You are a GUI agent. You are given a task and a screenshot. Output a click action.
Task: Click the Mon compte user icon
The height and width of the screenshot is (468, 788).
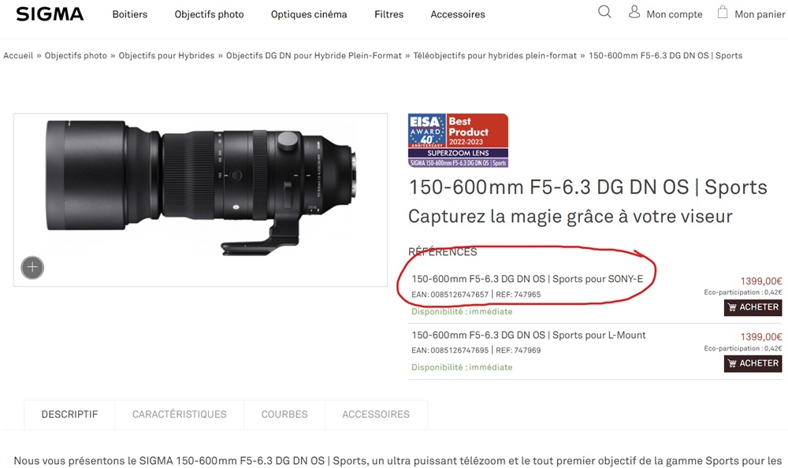click(634, 12)
